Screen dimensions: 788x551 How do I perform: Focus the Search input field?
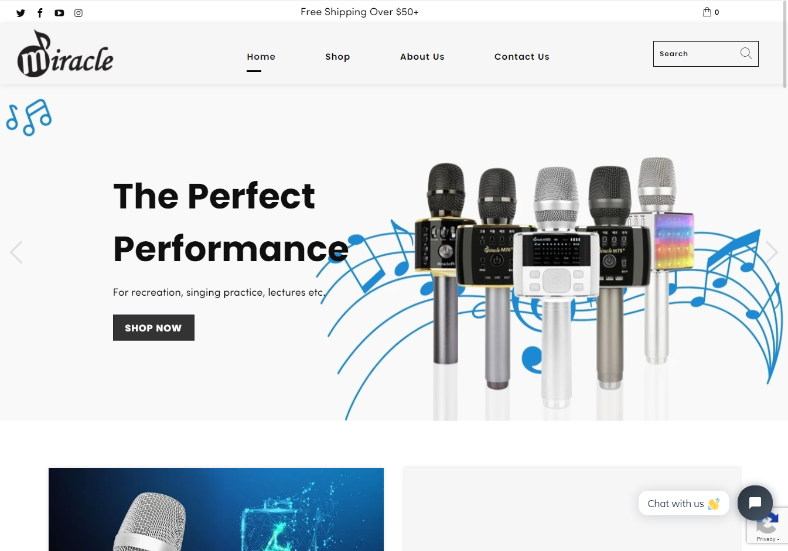point(695,54)
